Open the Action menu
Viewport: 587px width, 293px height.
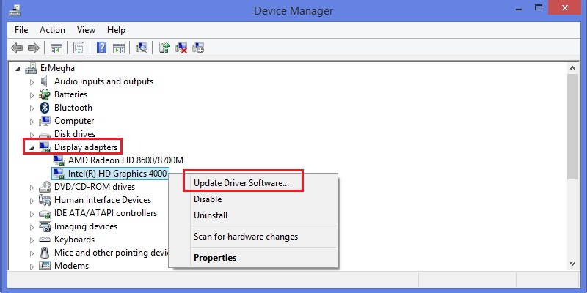click(x=52, y=30)
